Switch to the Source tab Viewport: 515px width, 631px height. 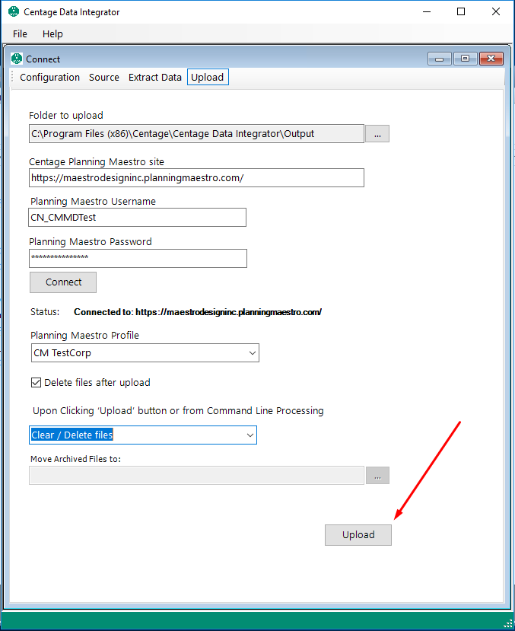point(104,78)
